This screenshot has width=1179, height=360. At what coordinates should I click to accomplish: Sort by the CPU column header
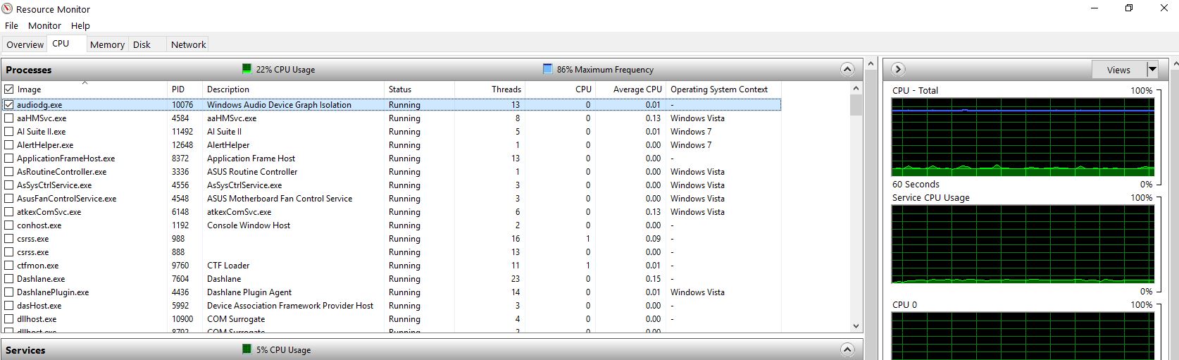point(560,89)
